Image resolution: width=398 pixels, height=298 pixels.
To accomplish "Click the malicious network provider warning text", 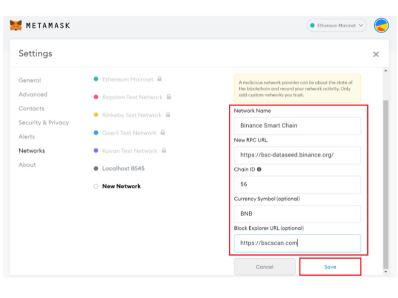I will coord(296,89).
